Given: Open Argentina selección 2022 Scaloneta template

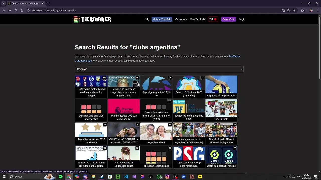Looking at the screenshot, I should point(91,134).
